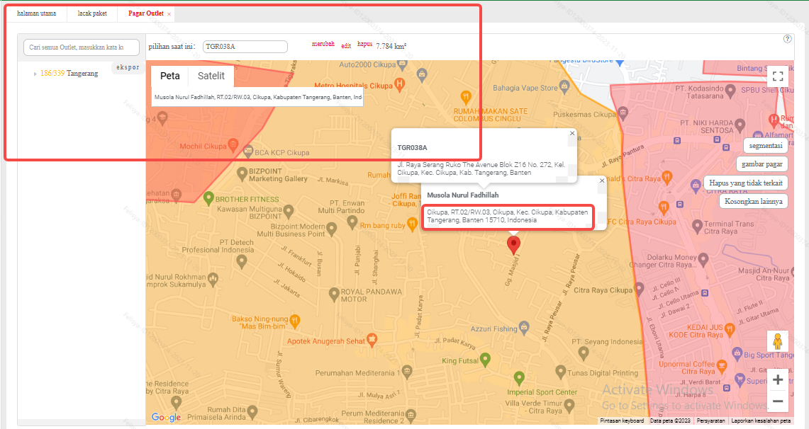Click BROTHER FITNESS green marker
809x429 pixels.
pyautogui.click(x=208, y=198)
